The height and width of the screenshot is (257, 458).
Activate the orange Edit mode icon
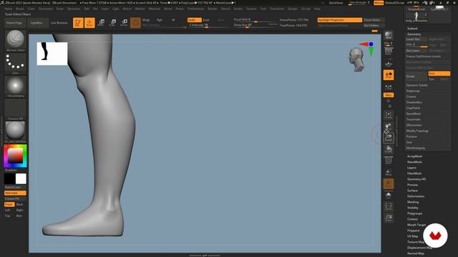pos(78,23)
